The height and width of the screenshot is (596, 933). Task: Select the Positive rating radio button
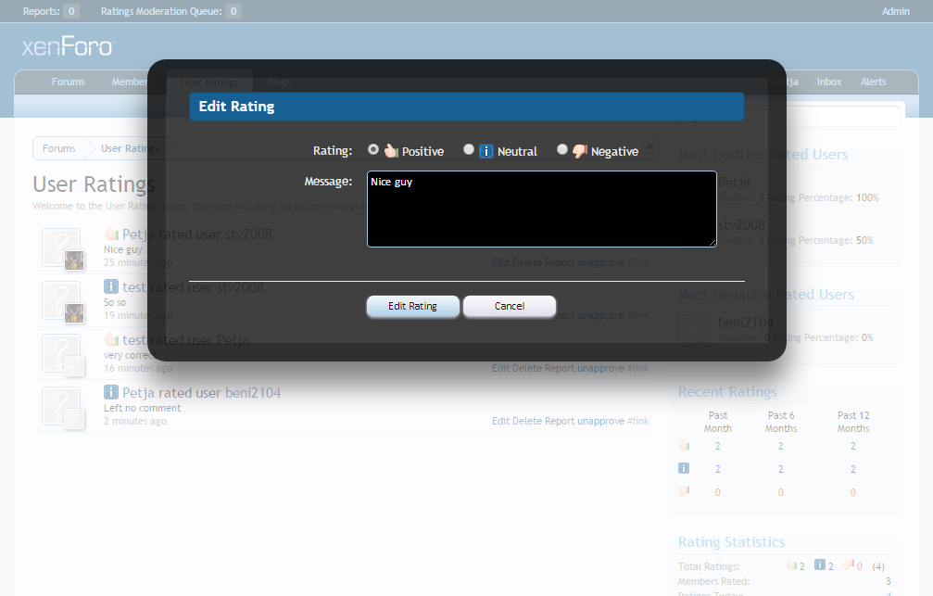pos(373,149)
